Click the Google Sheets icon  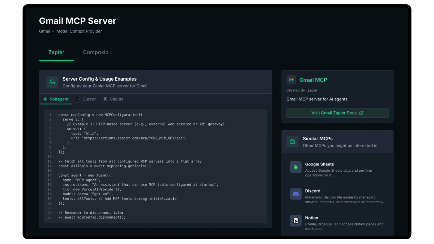(296, 167)
